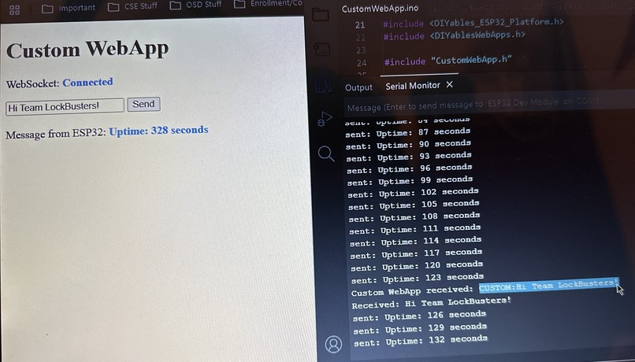Click the 'sent: Uptime: 123 seconds' line
This screenshot has height=362, width=635.
[417, 279]
